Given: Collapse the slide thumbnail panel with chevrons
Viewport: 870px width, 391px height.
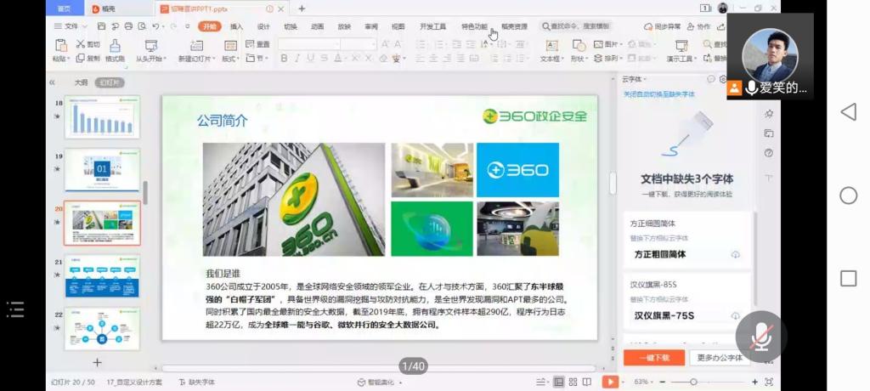Looking at the screenshot, I should (52, 82).
